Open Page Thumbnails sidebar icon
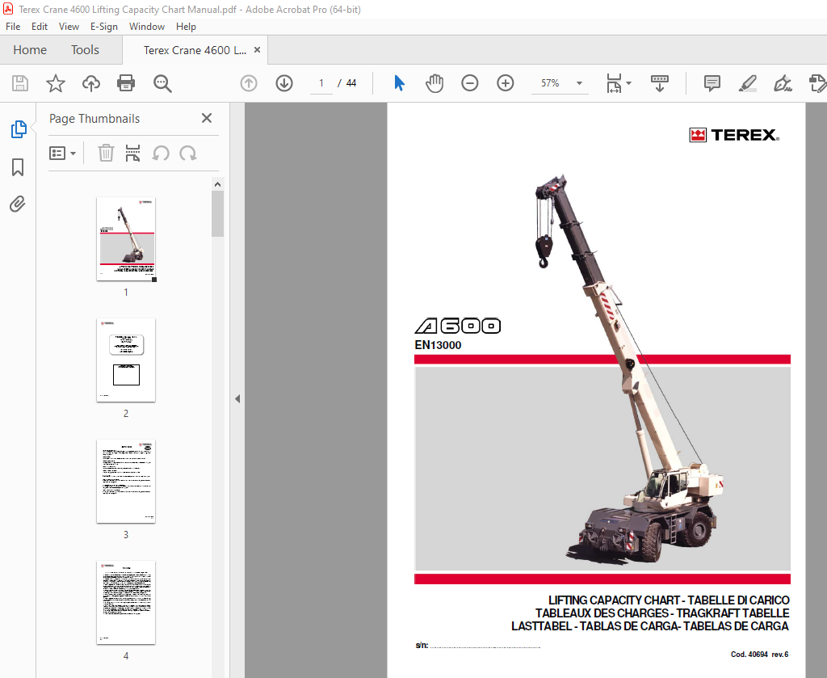 click(x=19, y=129)
